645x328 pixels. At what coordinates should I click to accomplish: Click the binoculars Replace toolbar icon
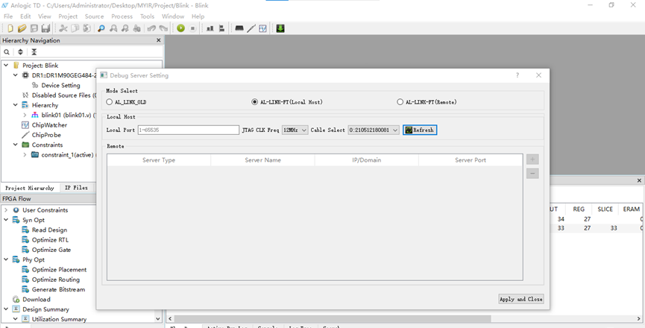point(137,28)
